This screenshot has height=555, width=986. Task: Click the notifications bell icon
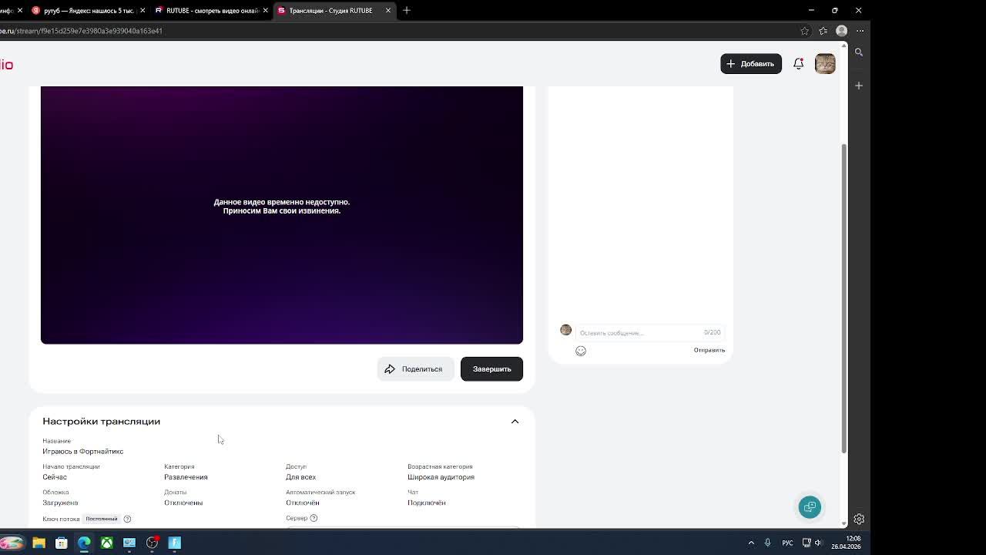point(798,64)
